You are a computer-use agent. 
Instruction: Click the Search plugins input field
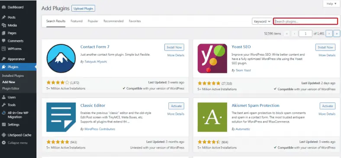tap(306, 21)
